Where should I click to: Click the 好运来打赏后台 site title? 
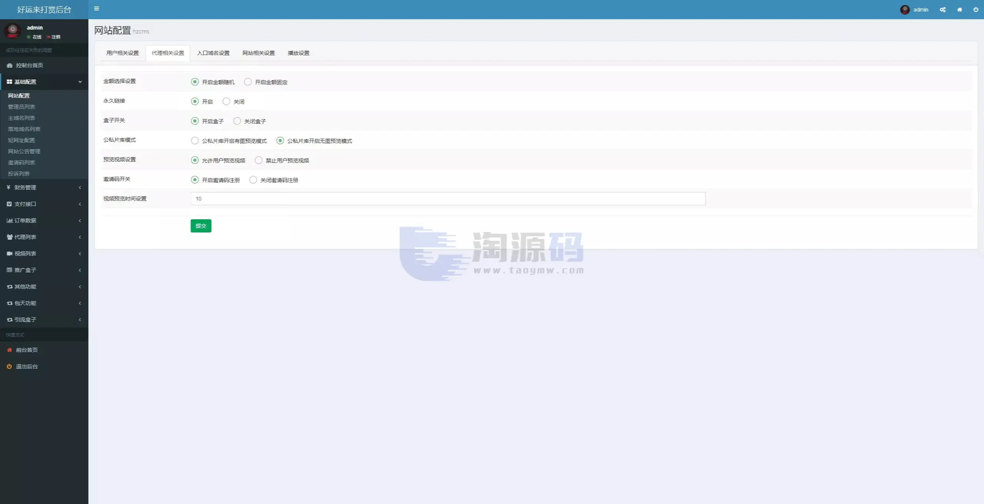tap(44, 10)
